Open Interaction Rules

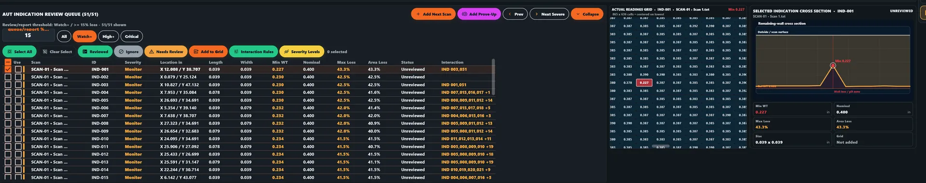(x=253, y=52)
